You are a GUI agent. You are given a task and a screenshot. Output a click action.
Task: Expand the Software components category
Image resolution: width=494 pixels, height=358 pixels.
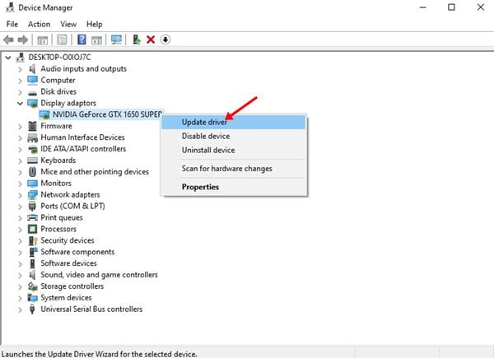[20, 253]
